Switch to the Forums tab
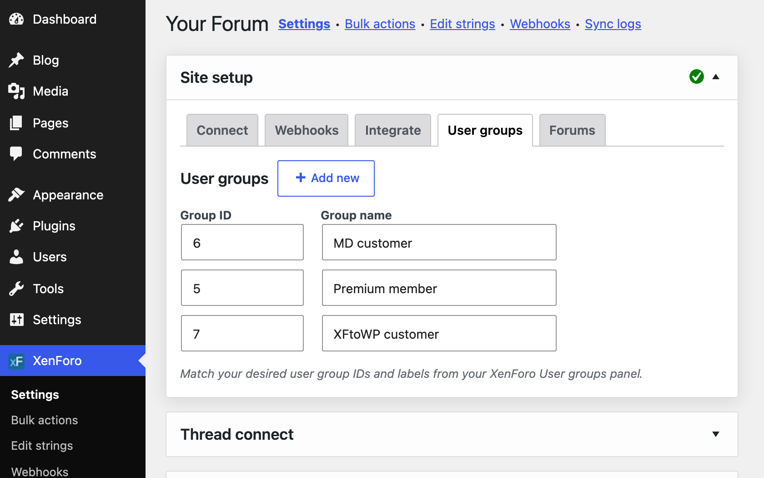The image size is (764, 478). coord(572,130)
